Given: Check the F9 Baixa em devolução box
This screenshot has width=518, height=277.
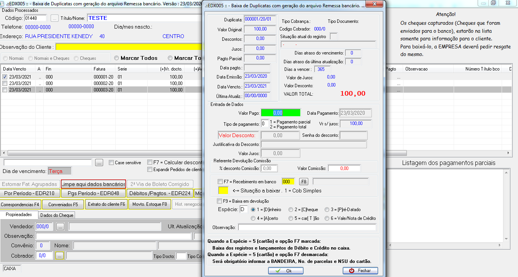Looking at the screenshot, I should pos(219,201).
